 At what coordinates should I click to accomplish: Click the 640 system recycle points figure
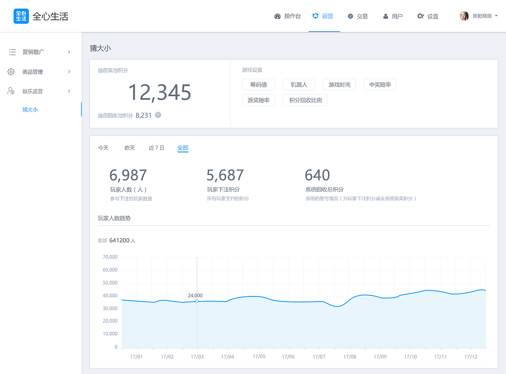pos(317,175)
